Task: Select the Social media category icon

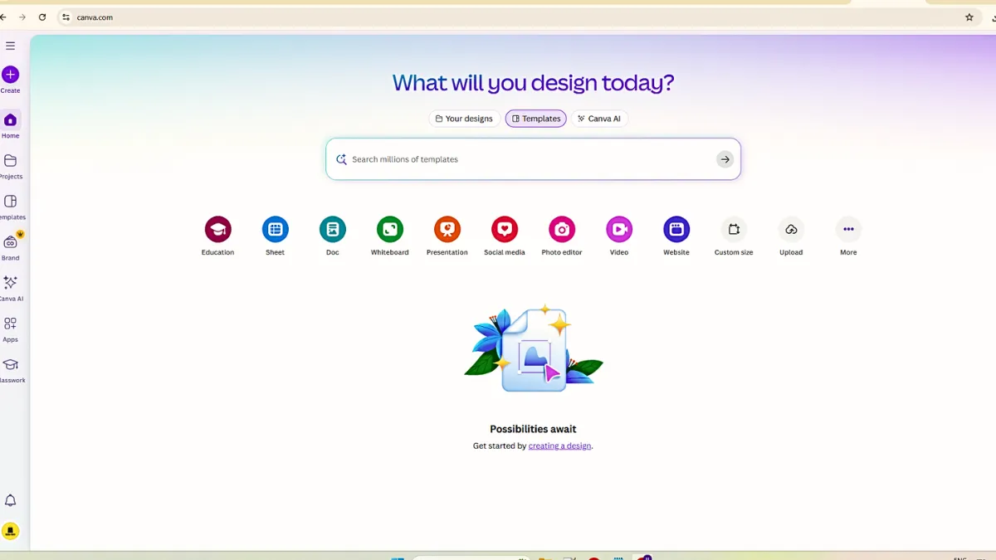Action: tap(504, 230)
